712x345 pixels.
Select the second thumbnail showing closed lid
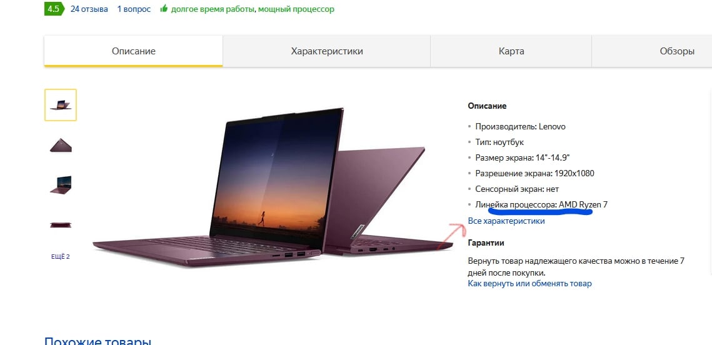(x=61, y=145)
